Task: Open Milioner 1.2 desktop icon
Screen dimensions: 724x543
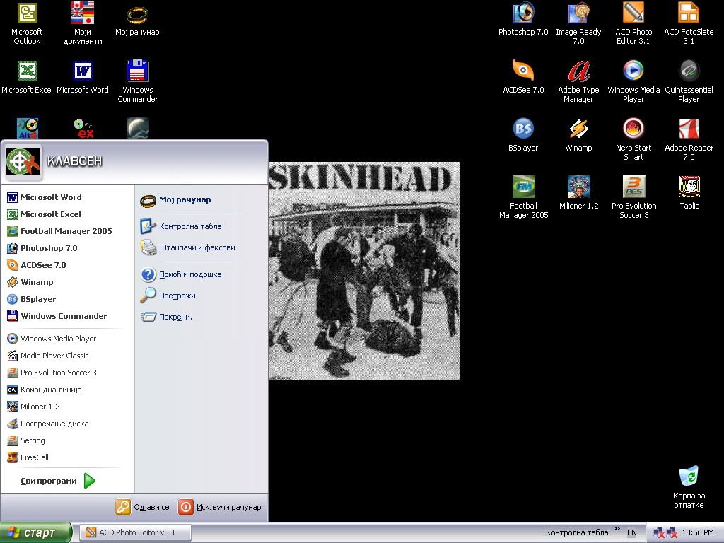Action: (x=578, y=193)
